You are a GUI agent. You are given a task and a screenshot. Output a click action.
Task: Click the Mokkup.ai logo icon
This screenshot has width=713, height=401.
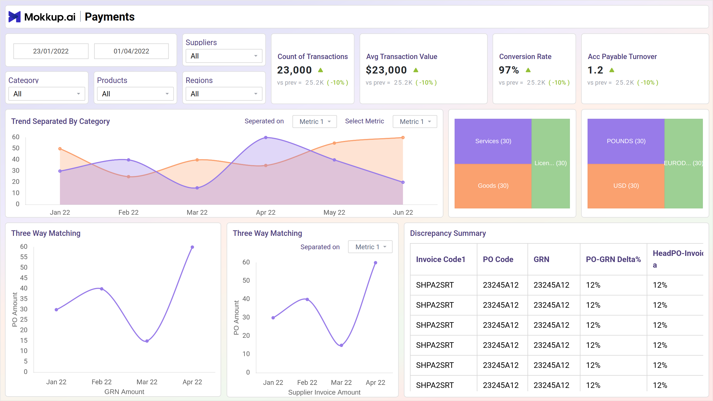(14, 17)
